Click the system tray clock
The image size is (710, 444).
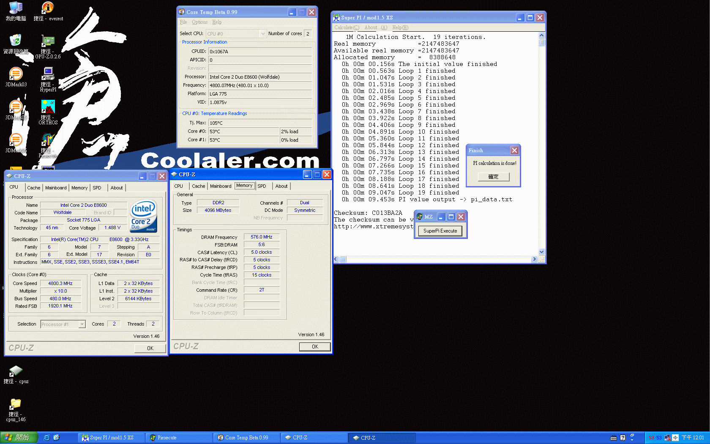pos(693,438)
